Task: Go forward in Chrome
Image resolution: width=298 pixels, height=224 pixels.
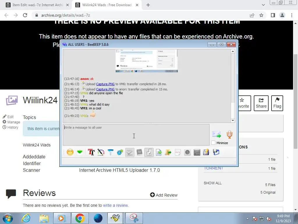Action: click(16, 15)
